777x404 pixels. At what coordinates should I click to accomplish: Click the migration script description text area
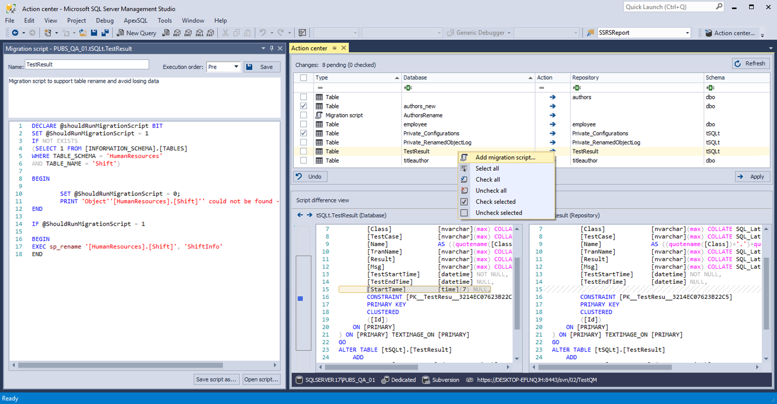[x=144, y=96]
